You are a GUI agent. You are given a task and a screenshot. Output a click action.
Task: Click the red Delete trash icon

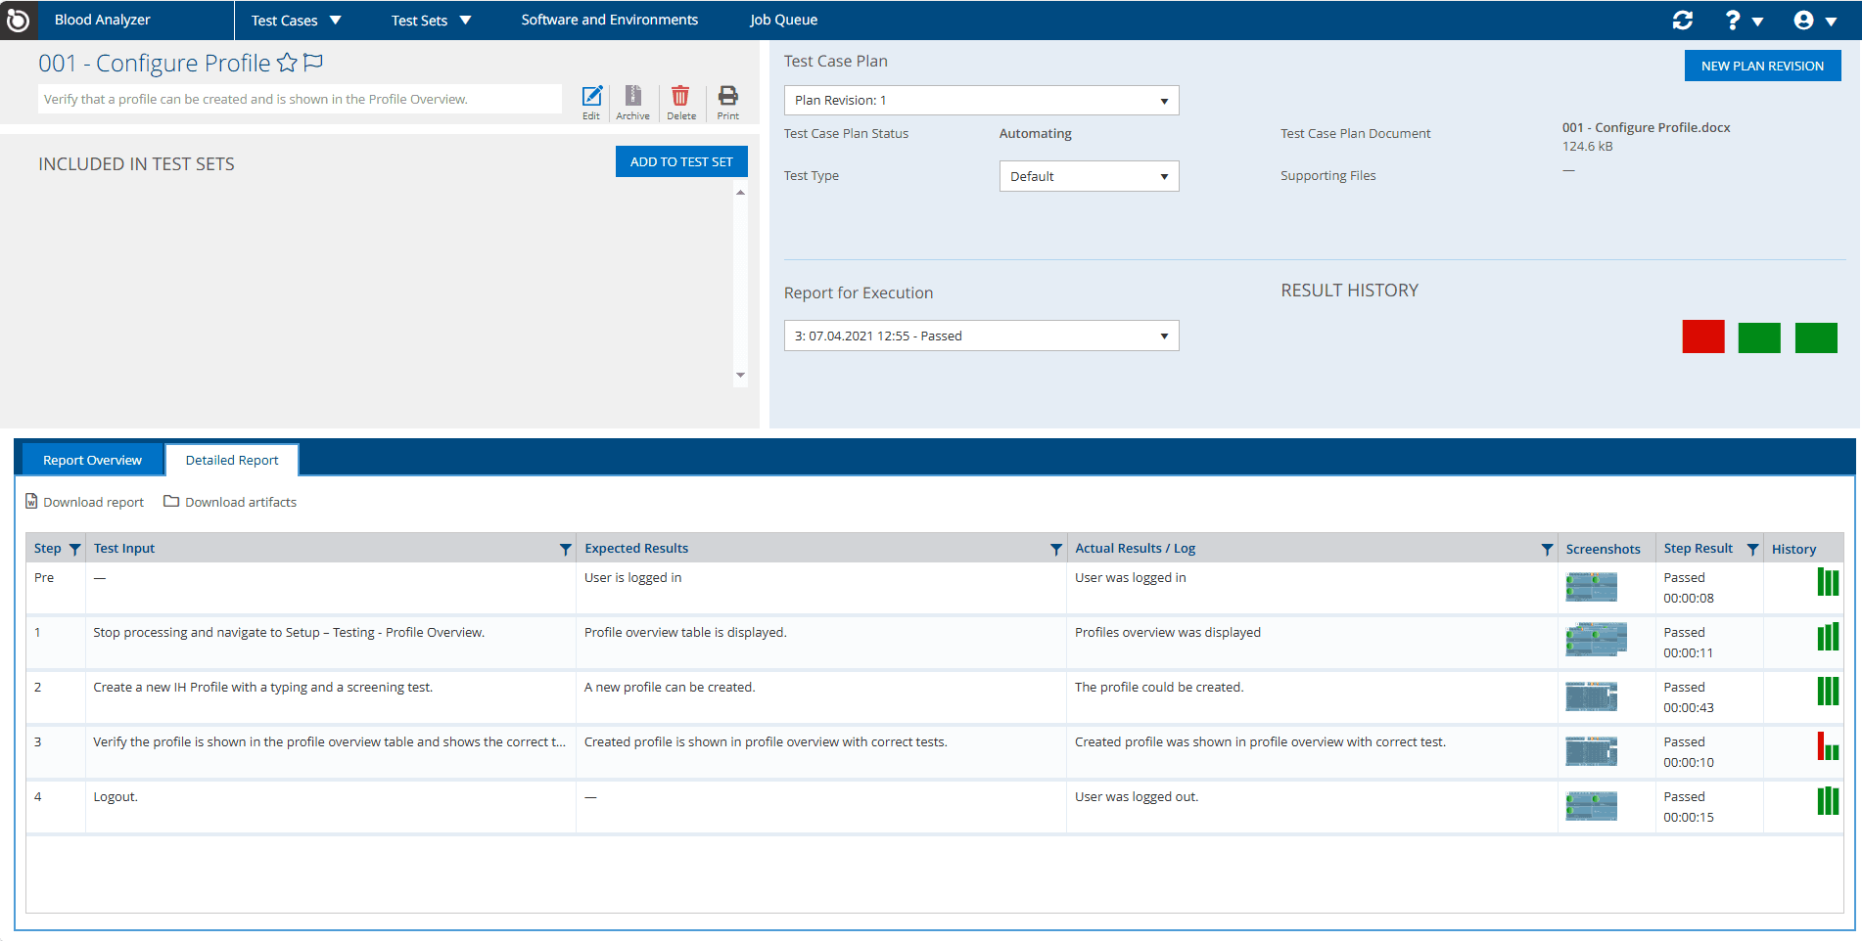[680, 97]
